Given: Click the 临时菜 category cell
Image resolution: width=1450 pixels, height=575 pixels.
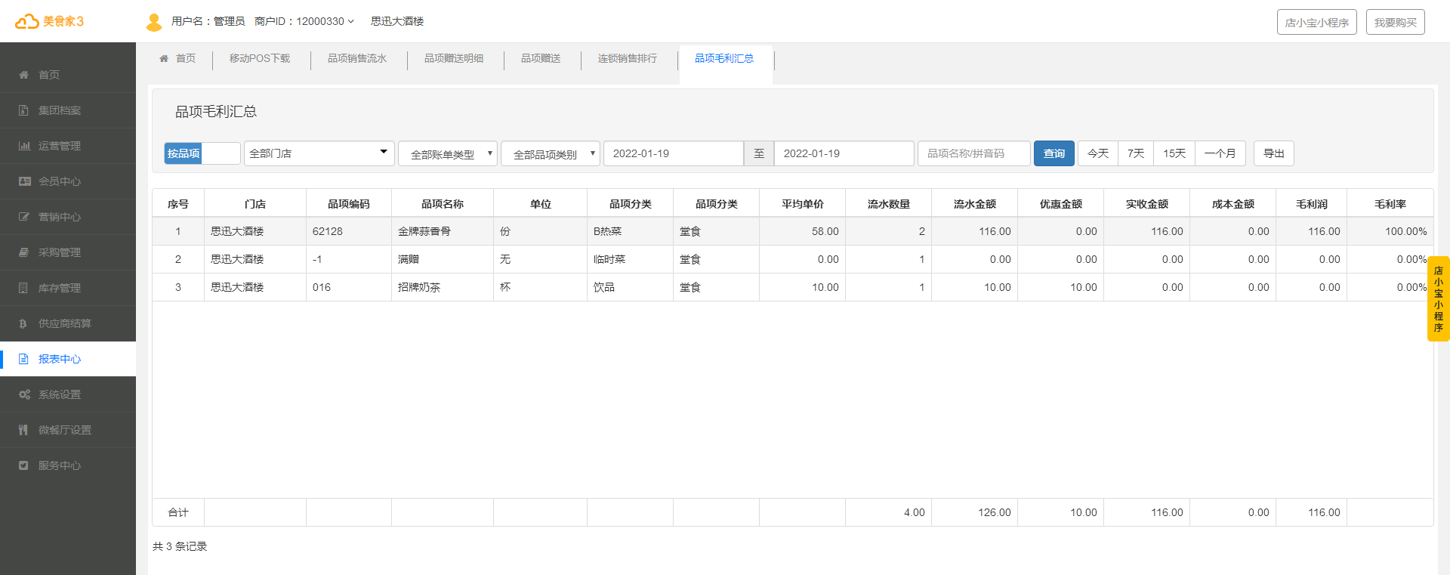Looking at the screenshot, I should click(x=630, y=259).
